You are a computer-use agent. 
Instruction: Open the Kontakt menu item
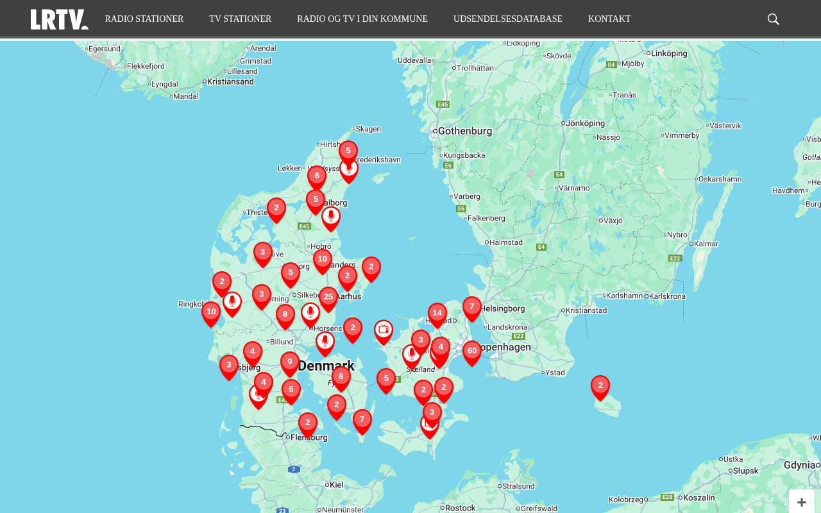[x=609, y=19]
